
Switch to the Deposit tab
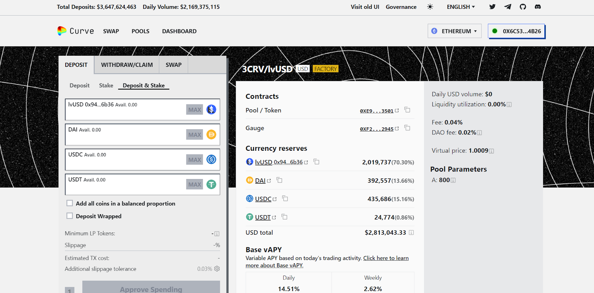pyautogui.click(x=76, y=65)
